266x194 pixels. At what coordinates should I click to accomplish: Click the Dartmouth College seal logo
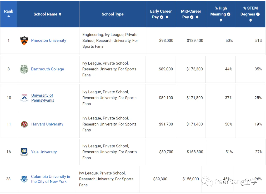click(x=24, y=69)
